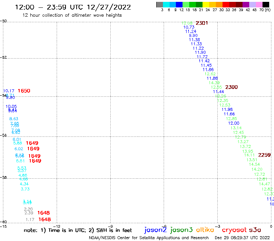Select the 12.62 wave height value
274x241 pixels.
(x=210, y=74)
